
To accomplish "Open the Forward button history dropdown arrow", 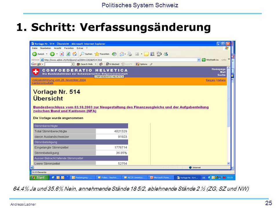I will click(x=57, y=54).
